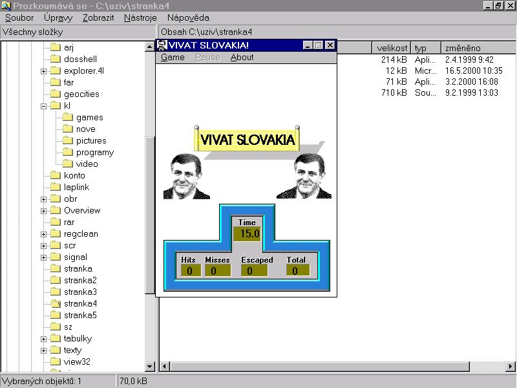Click the games folder icon
The image size is (517, 388).
[x=67, y=117]
